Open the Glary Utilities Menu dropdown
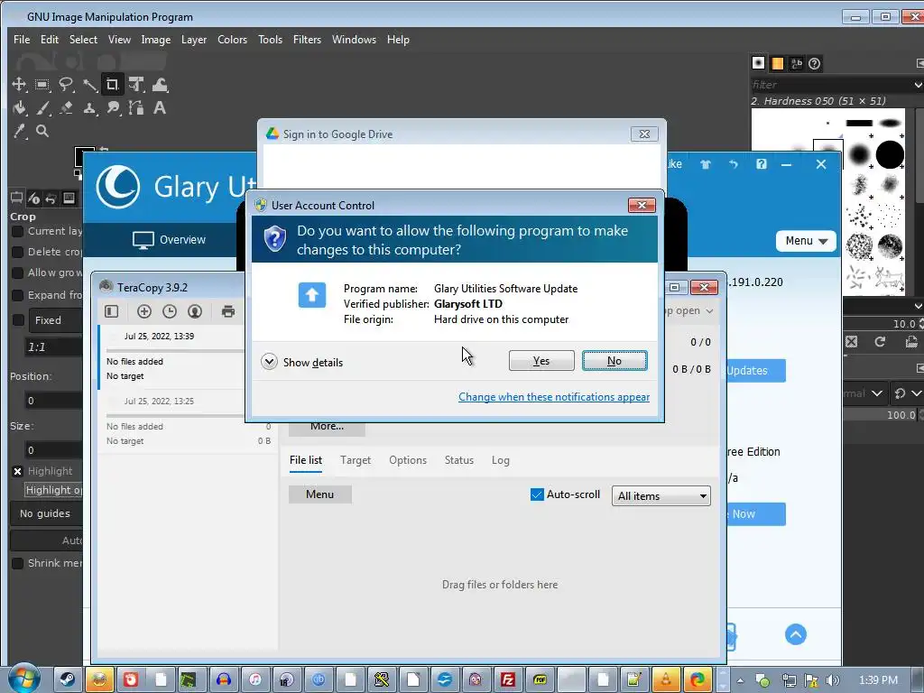924x693 pixels. tap(806, 240)
